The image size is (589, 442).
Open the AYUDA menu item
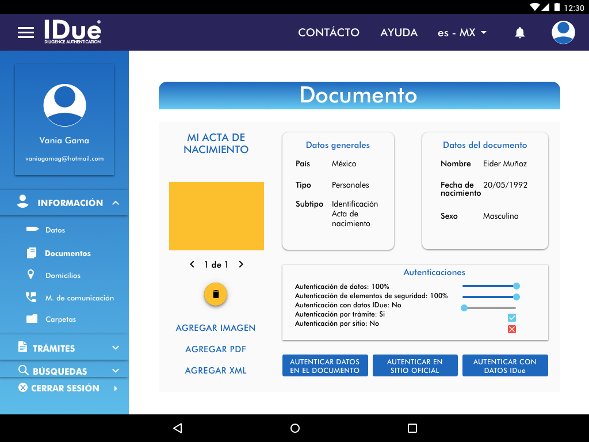pyautogui.click(x=399, y=33)
